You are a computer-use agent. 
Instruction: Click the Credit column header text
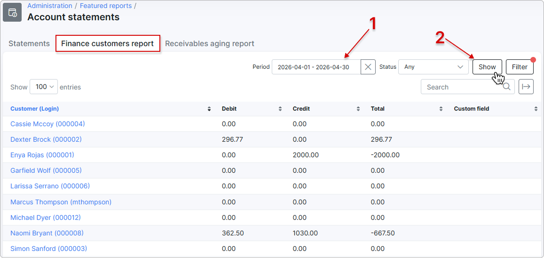[301, 109]
